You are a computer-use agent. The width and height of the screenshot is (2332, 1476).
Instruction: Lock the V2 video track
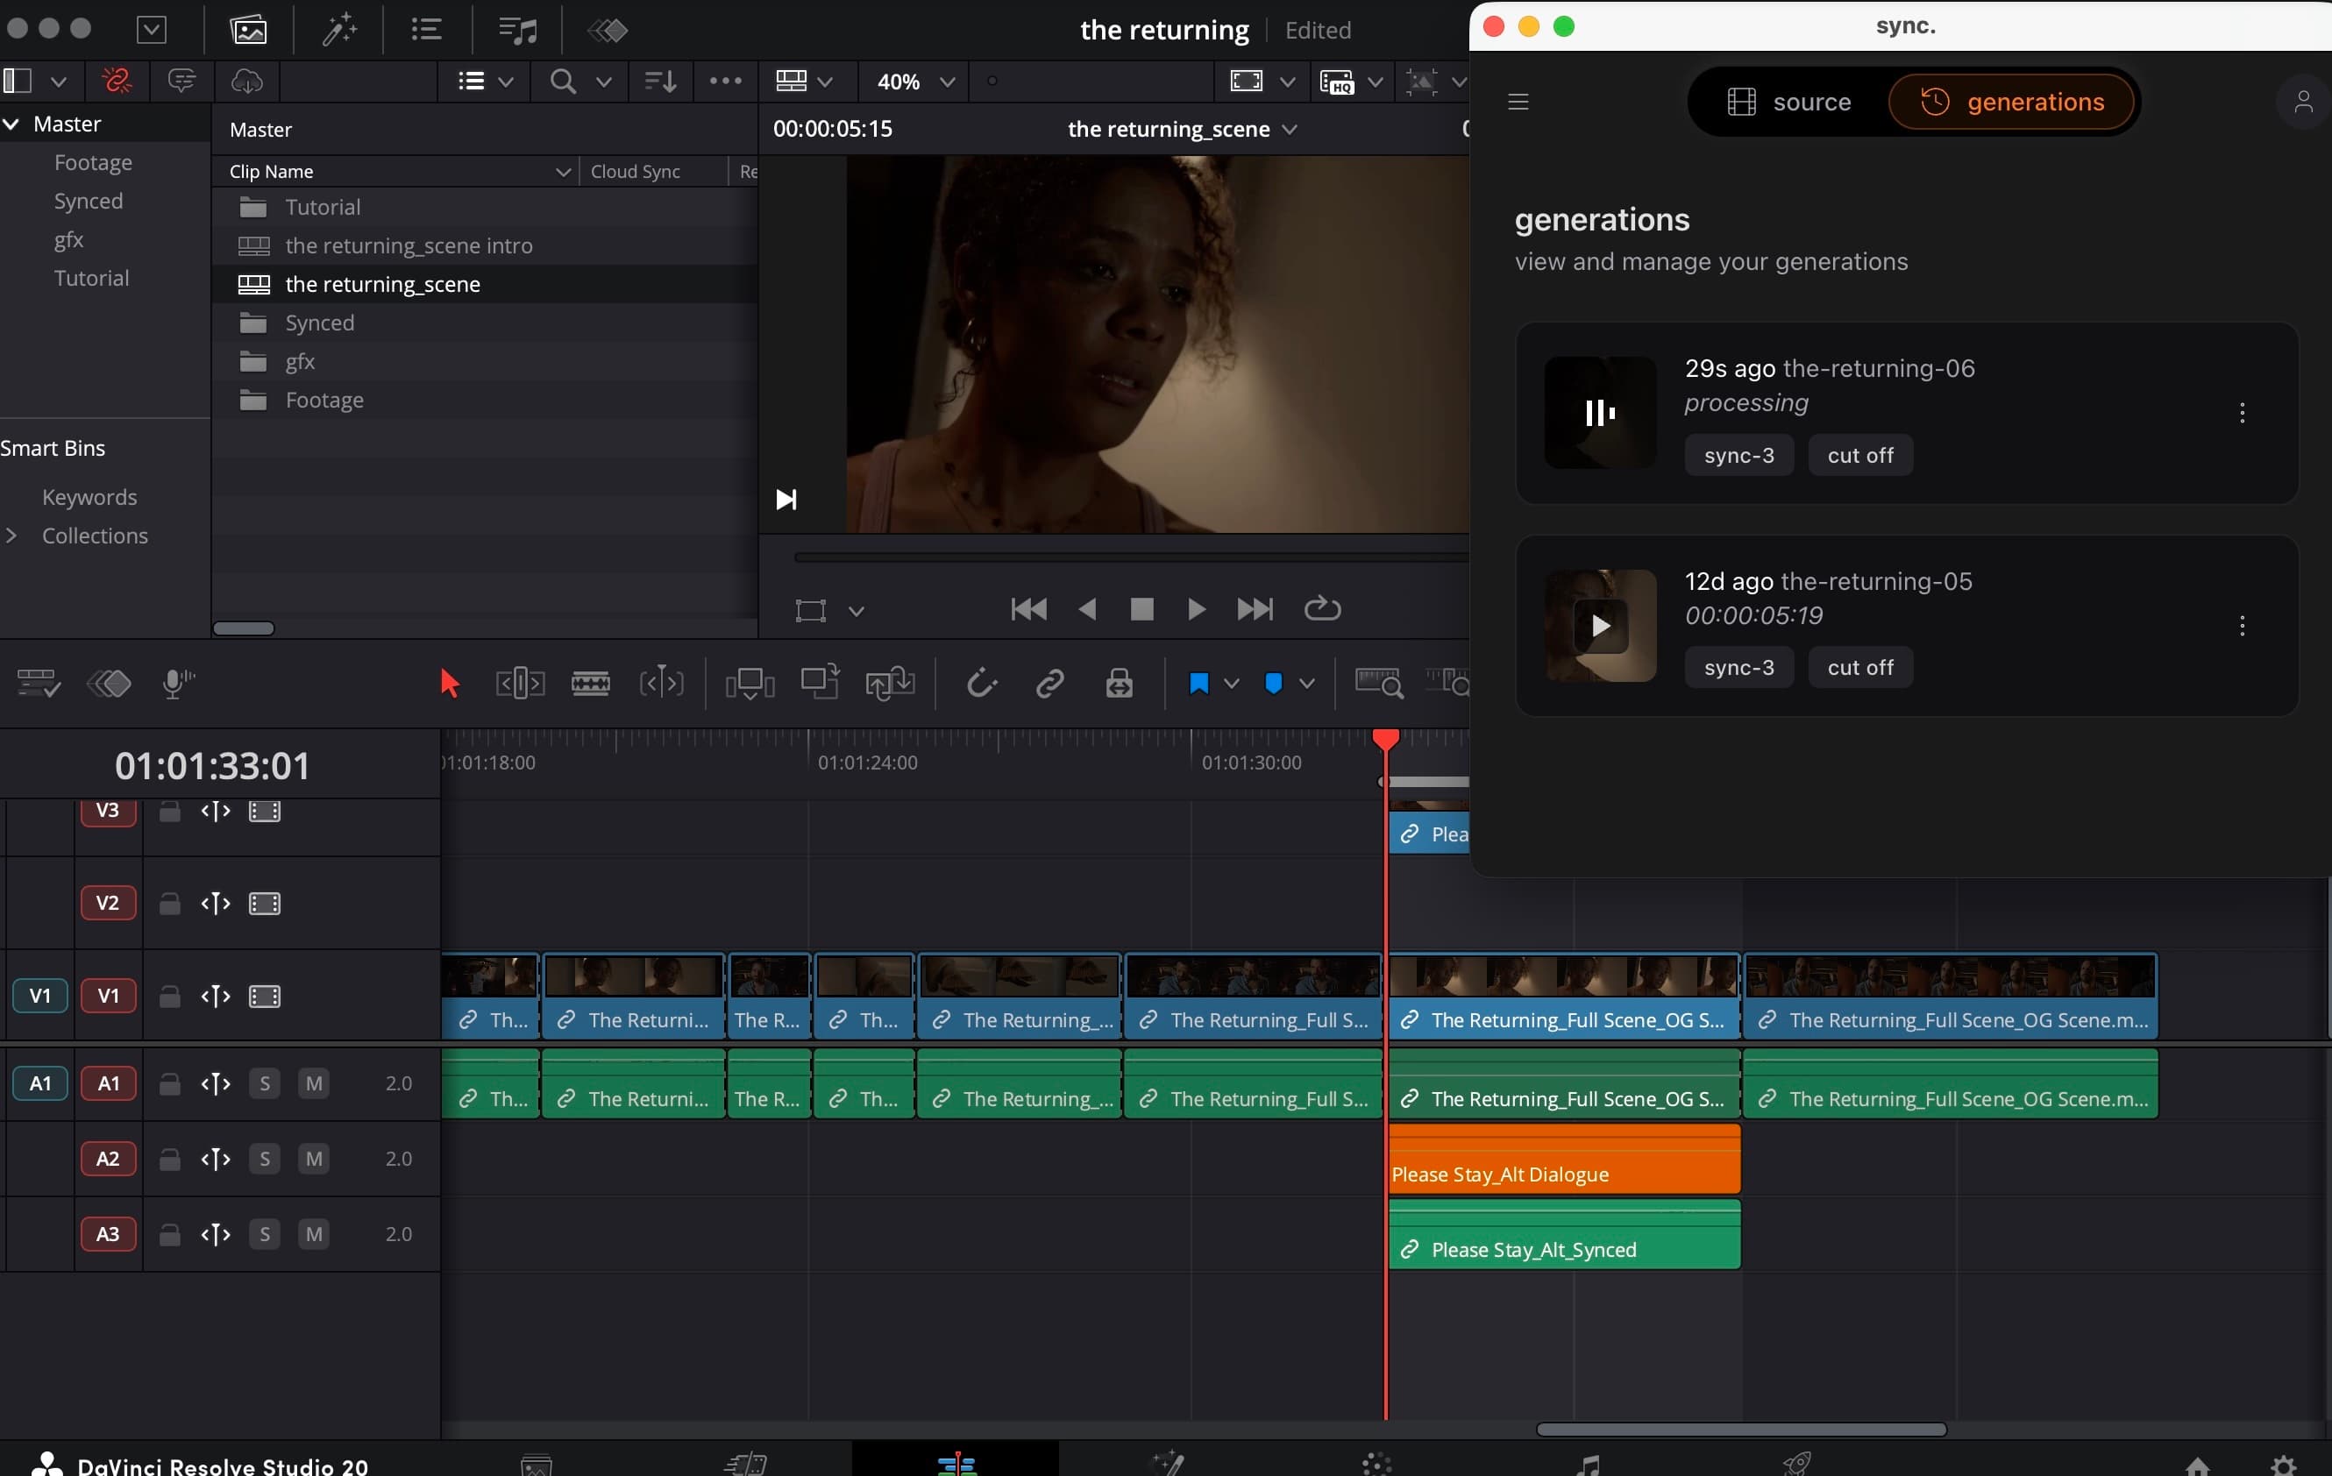[x=169, y=904]
